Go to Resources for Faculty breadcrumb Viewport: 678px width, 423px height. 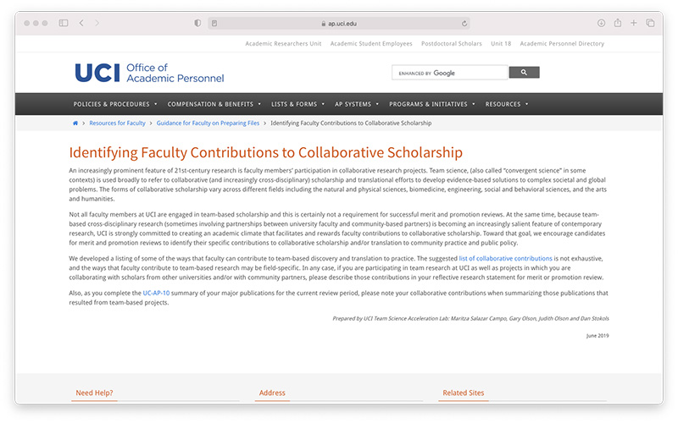coord(117,124)
